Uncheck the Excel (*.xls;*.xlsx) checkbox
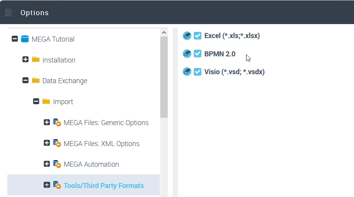354x197 pixels. (198, 36)
